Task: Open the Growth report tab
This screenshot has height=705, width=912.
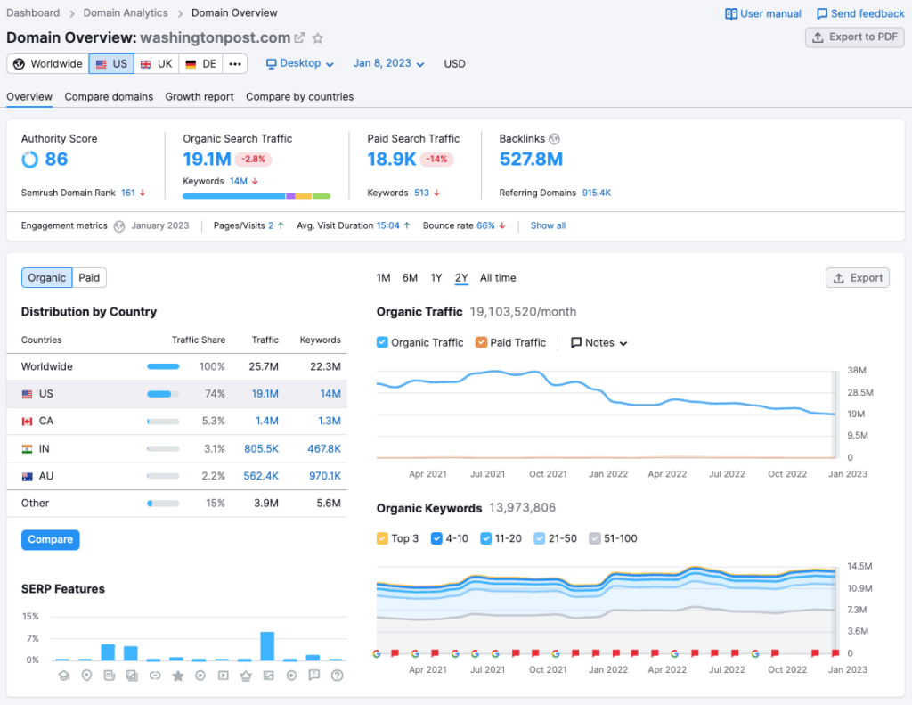Action: click(x=199, y=97)
